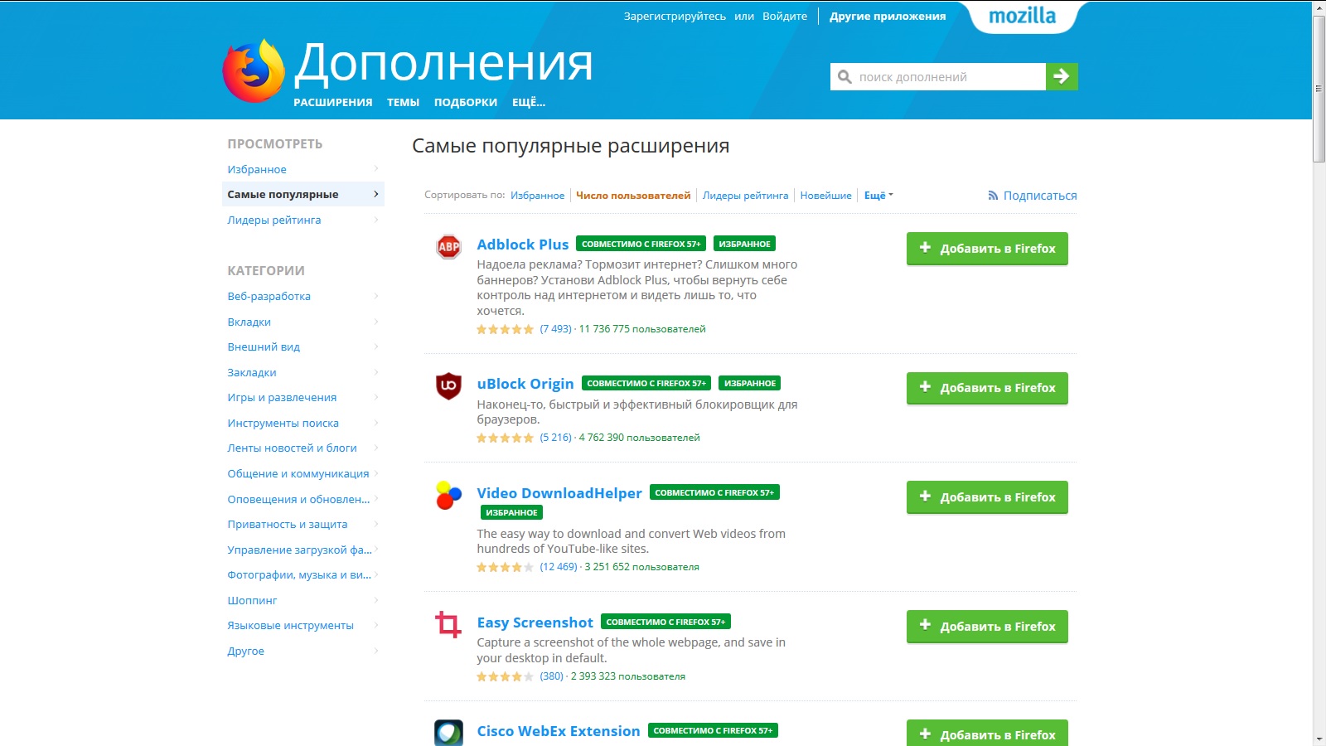Screen dimensions: 1326x746
Task: Click the star rating for Video DownloadHelper
Action: [x=505, y=567]
